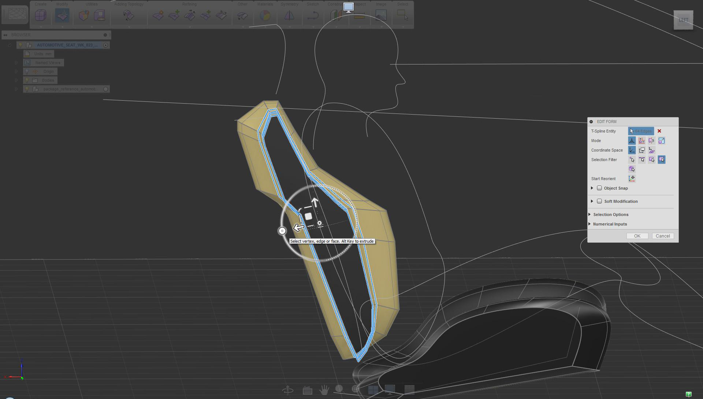The width and height of the screenshot is (703, 399).
Task: Open the Symmetry toolbar menu
Action: [289, 4]
